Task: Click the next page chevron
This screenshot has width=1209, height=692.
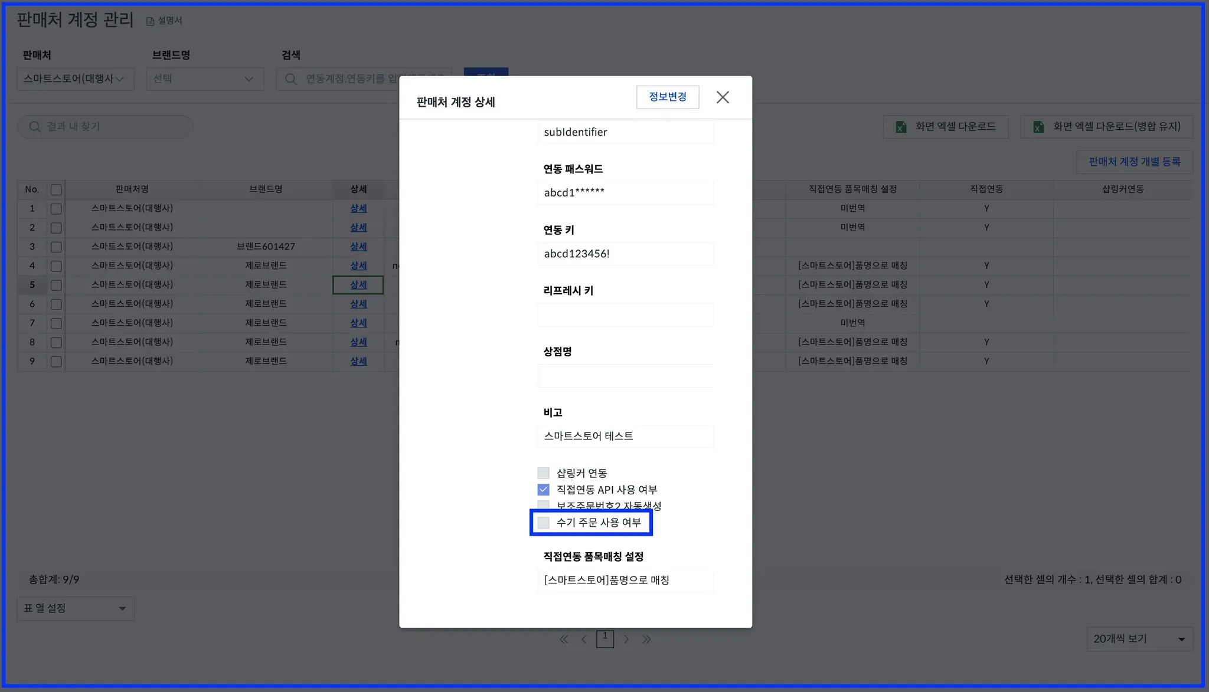Action: click(x=626, y=639)
